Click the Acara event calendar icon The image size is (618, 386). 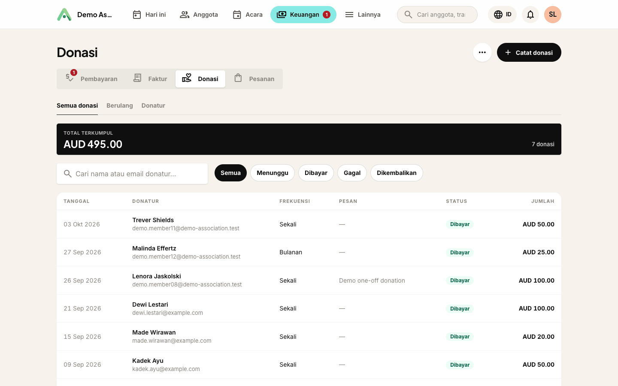click(x=237, y=15)
